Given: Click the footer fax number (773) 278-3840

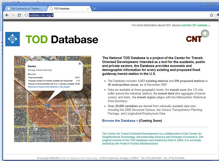Looking at the screenshot, I should [176, 158].
